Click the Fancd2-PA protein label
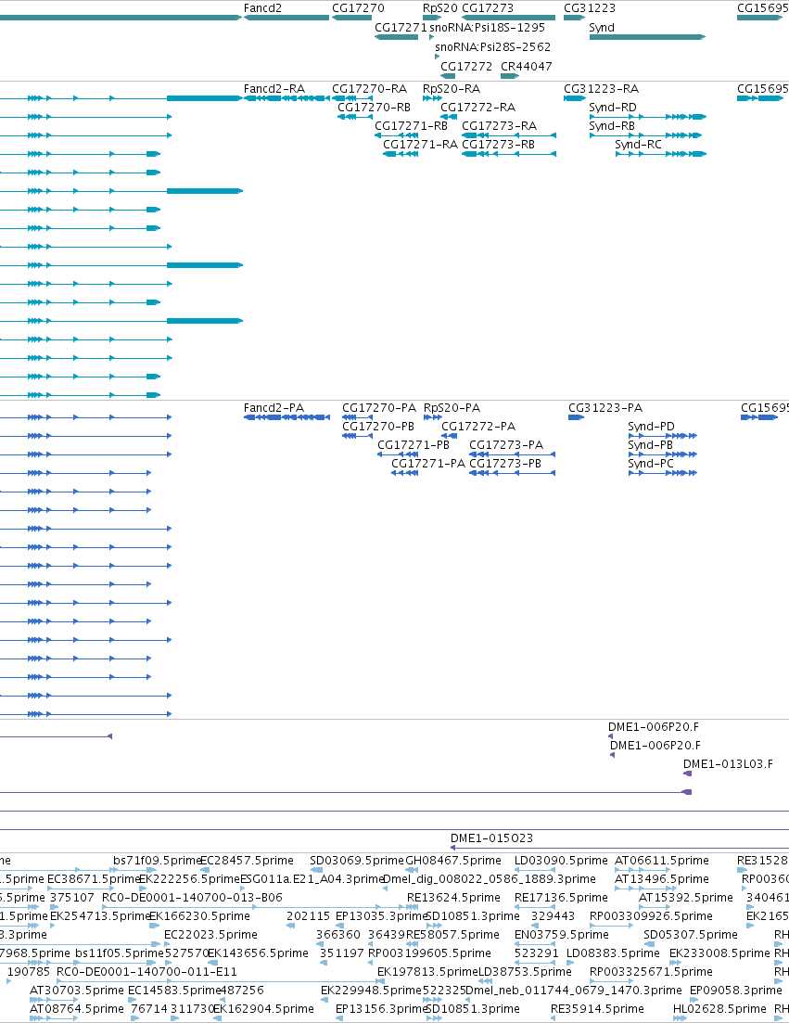Image resolution: width=789 pixels, height=1023 pixels. pyautogui.click(x=274, y=408)
